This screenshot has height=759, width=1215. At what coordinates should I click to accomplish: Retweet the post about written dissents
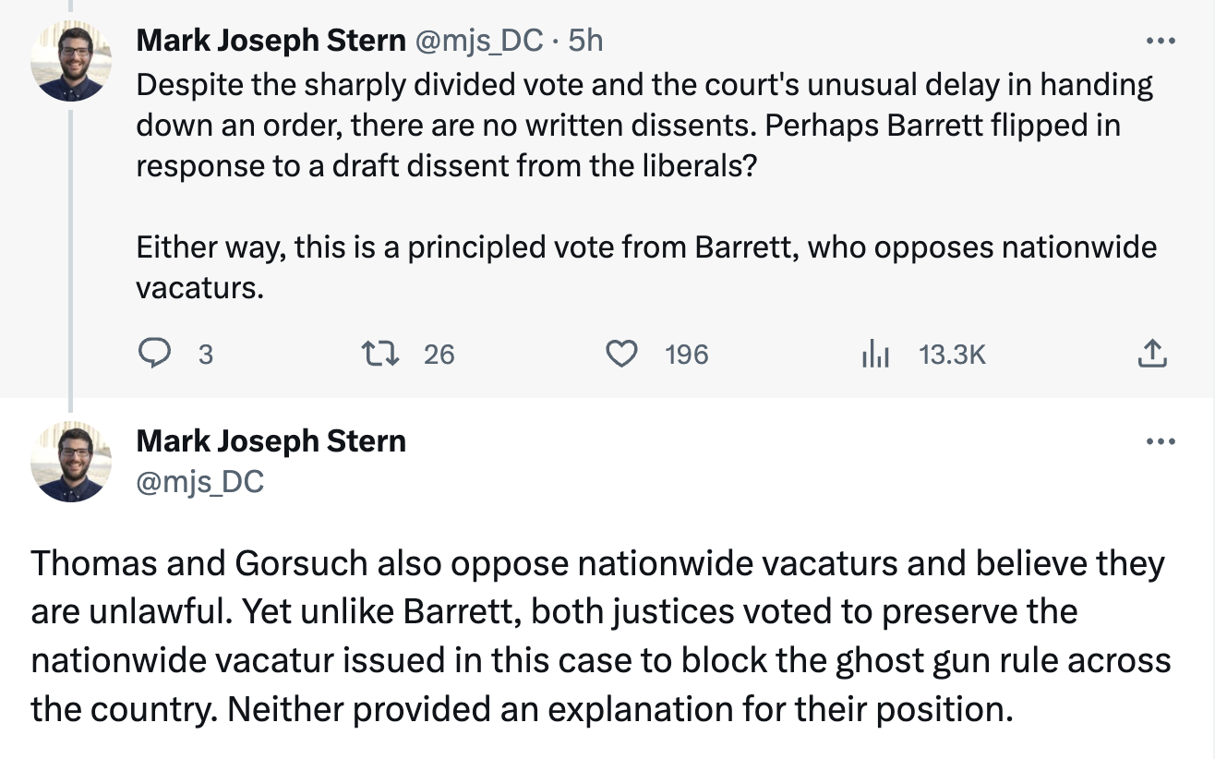pos(375,353)
